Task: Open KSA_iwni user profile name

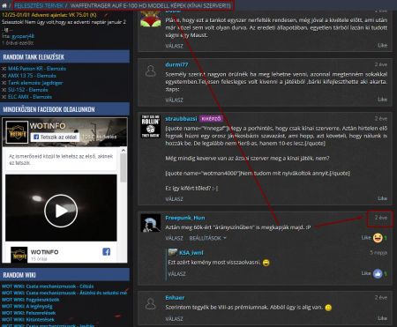Action: [191, 253]
